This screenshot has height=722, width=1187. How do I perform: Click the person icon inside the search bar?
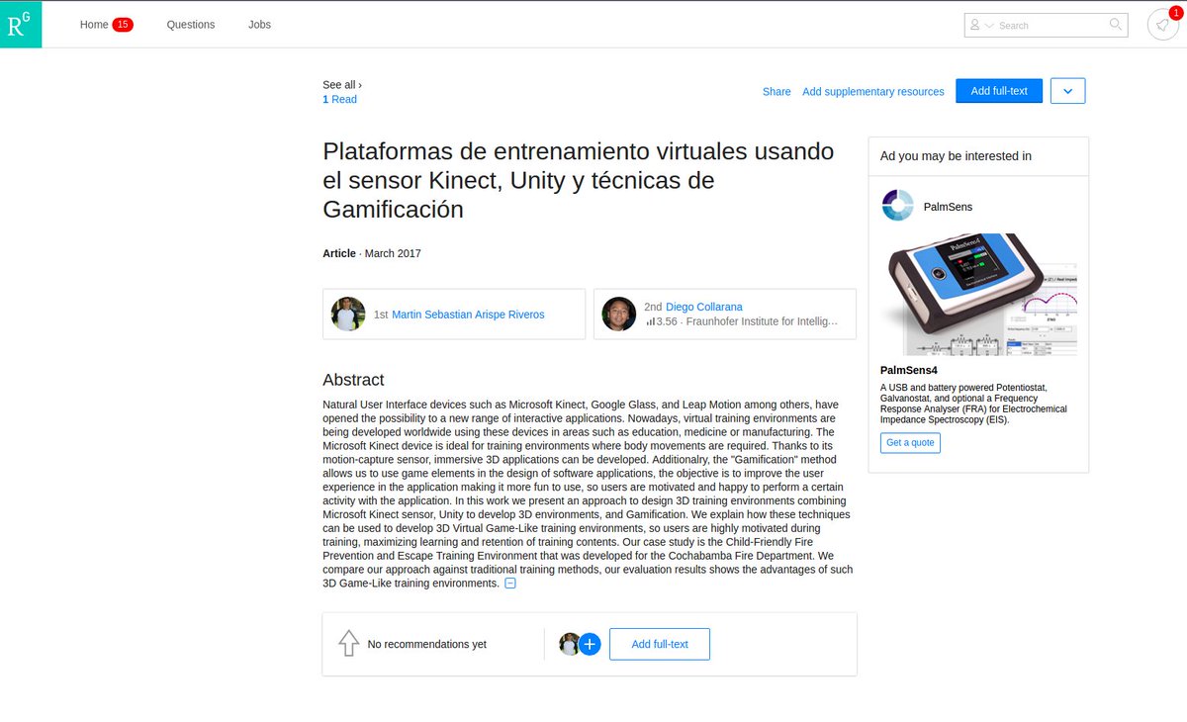974,25
